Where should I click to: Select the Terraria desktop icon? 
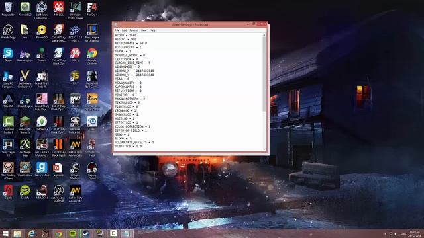(x=42, y=55)
